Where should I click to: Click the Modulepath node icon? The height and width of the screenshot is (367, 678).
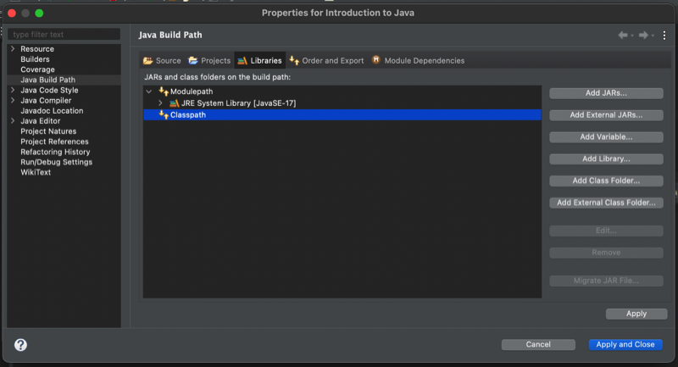coord(164,91)
